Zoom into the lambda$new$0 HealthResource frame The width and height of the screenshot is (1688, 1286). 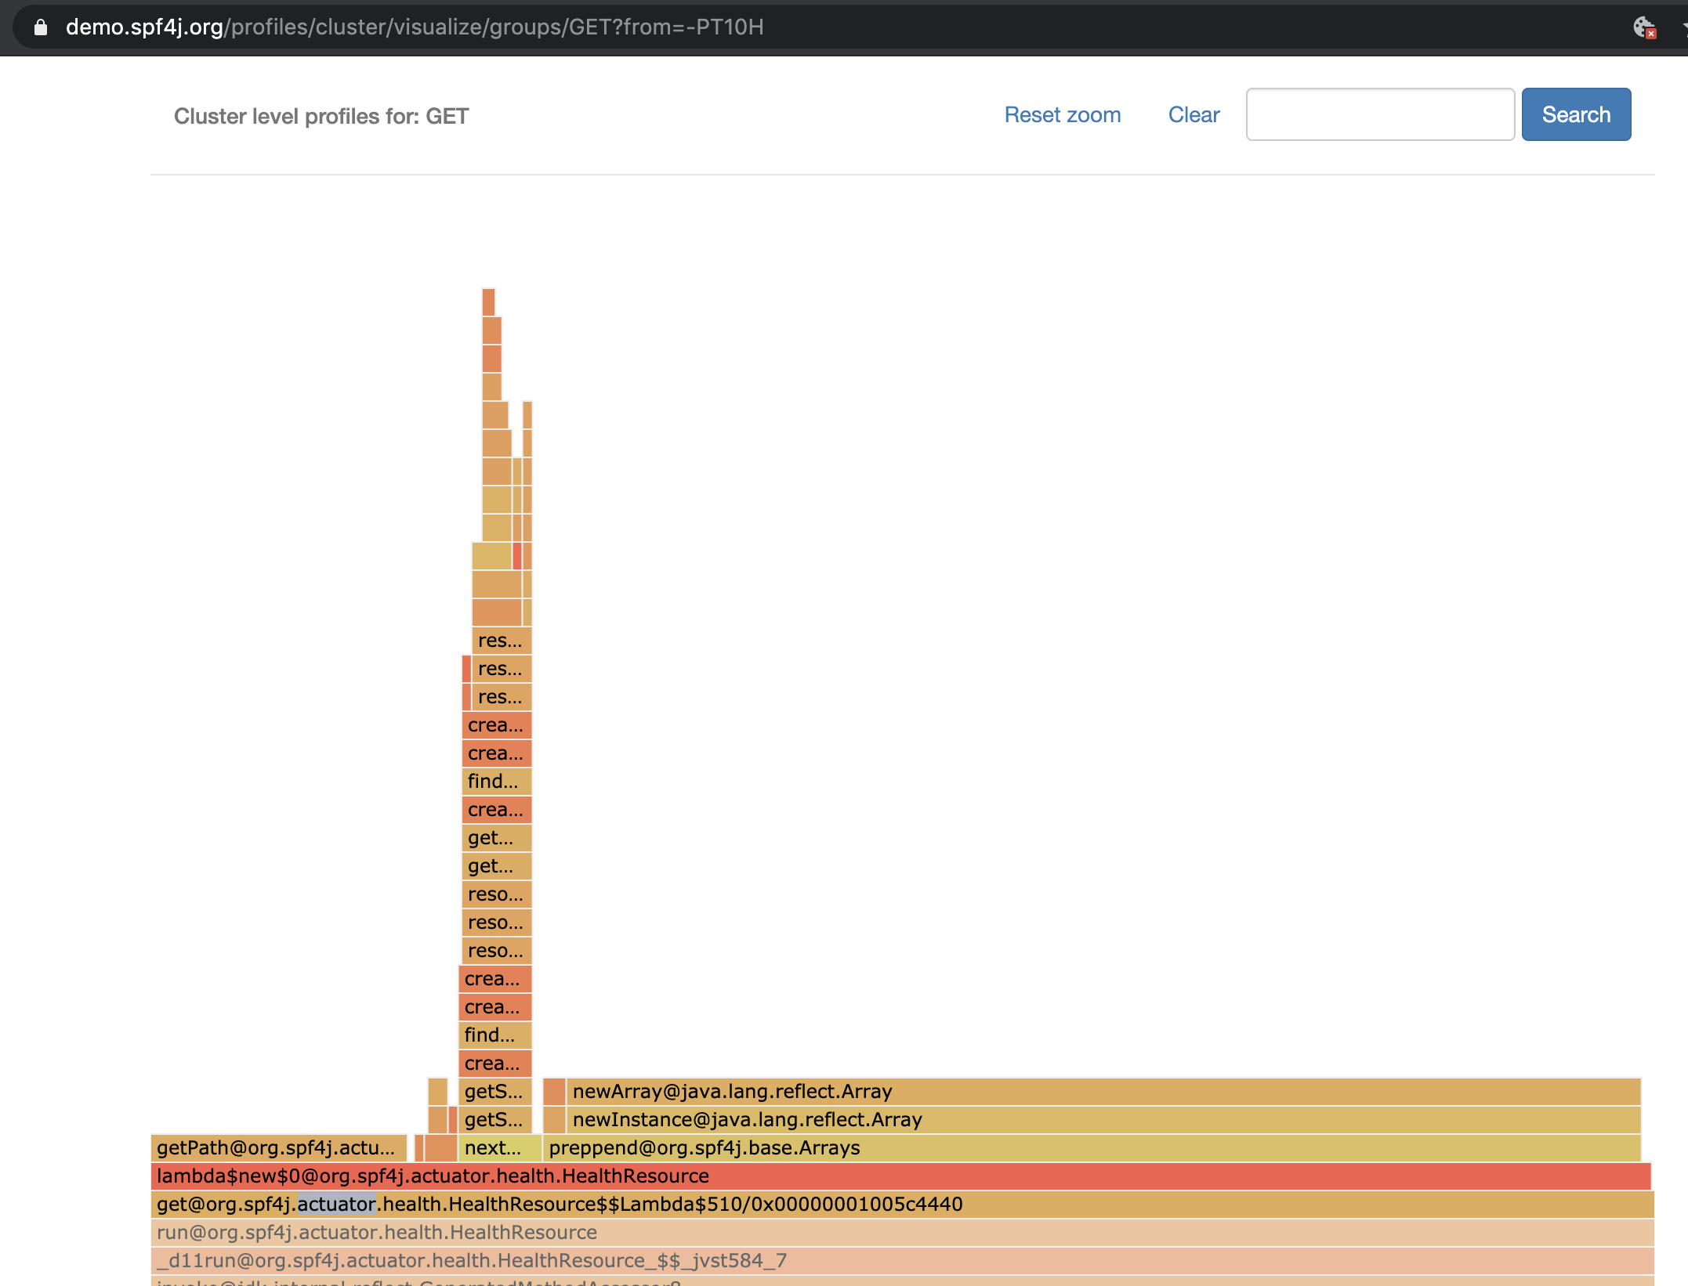tap(901, 1176)
